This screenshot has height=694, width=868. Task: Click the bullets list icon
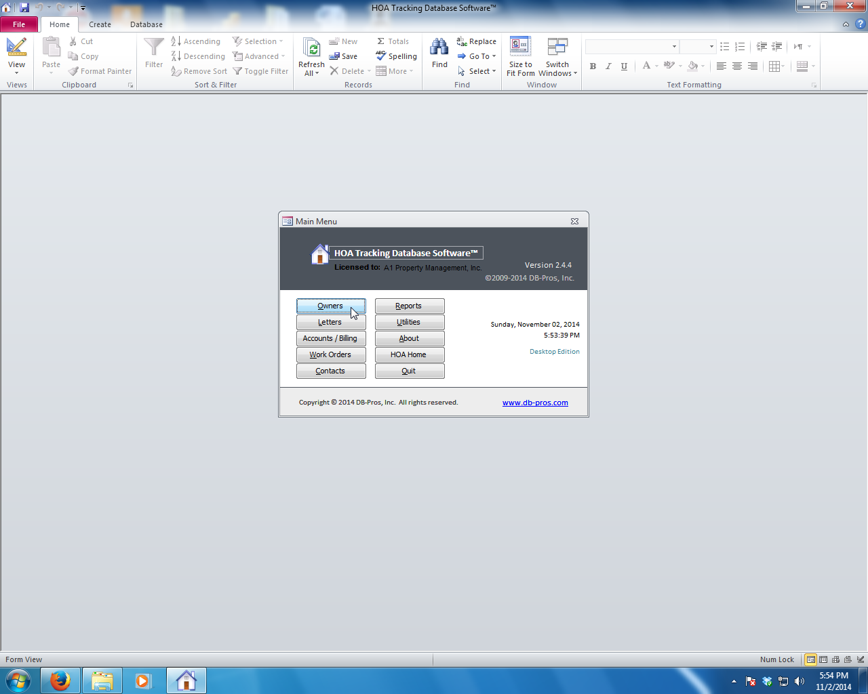pyautogui.click(x=724, y=47)
